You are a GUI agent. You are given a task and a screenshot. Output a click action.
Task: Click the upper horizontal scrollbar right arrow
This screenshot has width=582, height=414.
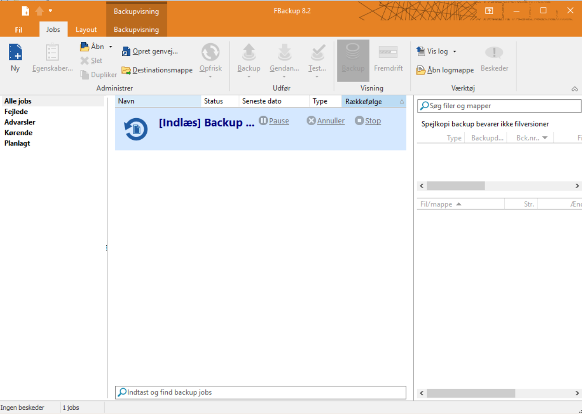(x=577, y=186)
